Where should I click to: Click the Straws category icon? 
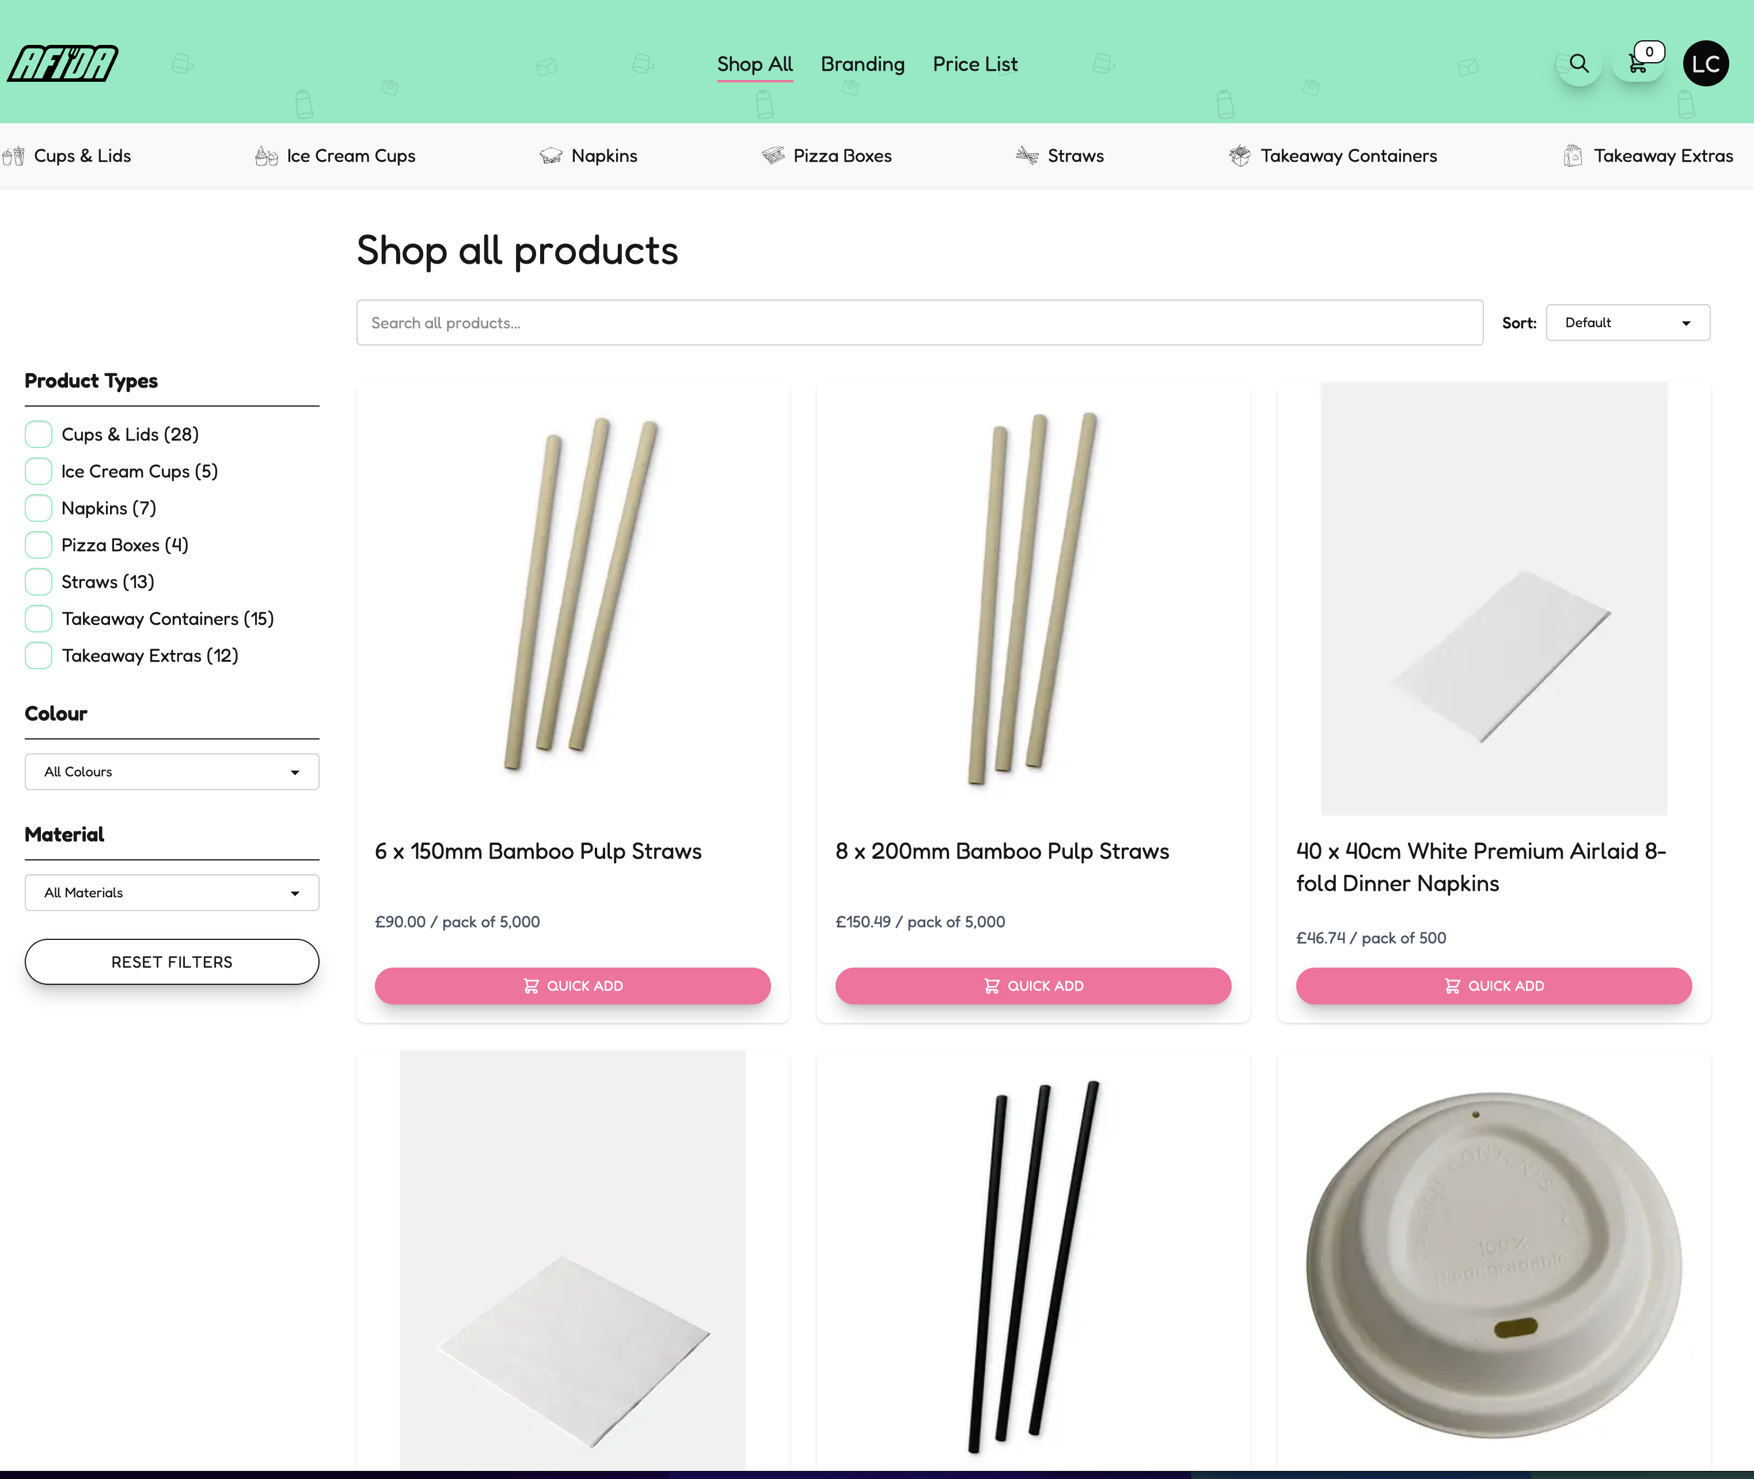click(x=1026, y=156)
